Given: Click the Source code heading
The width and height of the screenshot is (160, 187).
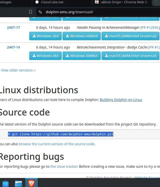Looking at the screenshot, I should pyautogui.click(x=25, y=112).
